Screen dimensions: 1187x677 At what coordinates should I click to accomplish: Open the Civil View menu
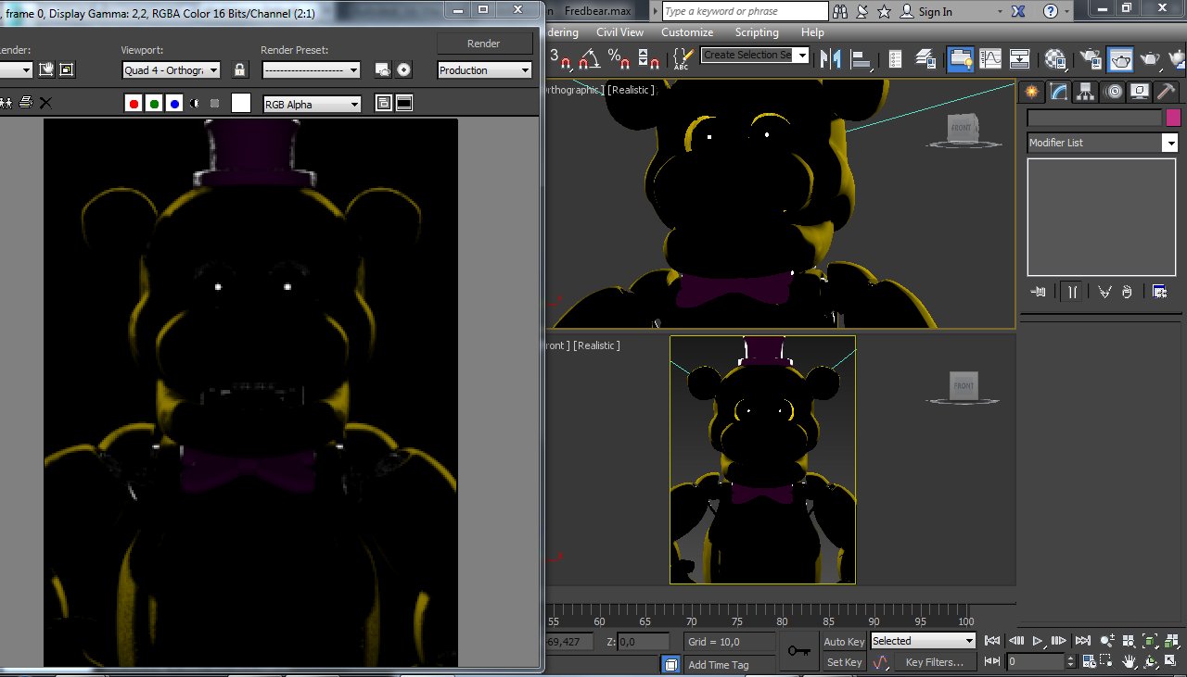(x=619, y=31)
